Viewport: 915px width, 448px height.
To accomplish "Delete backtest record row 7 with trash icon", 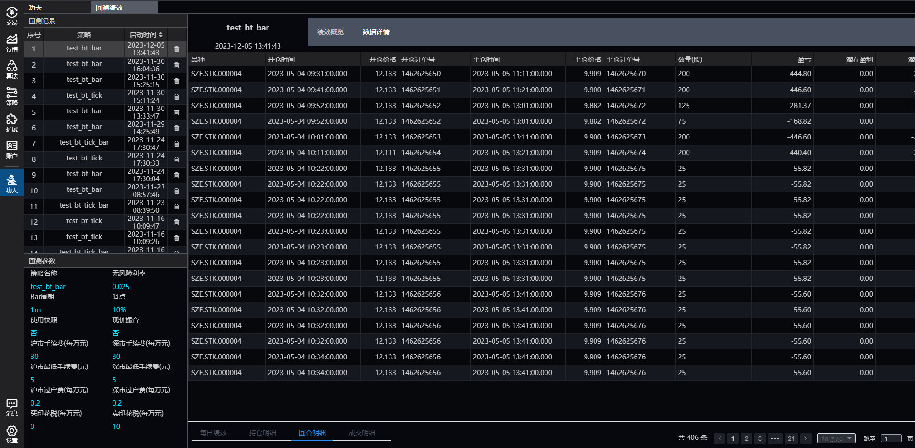I will point(176,144).
